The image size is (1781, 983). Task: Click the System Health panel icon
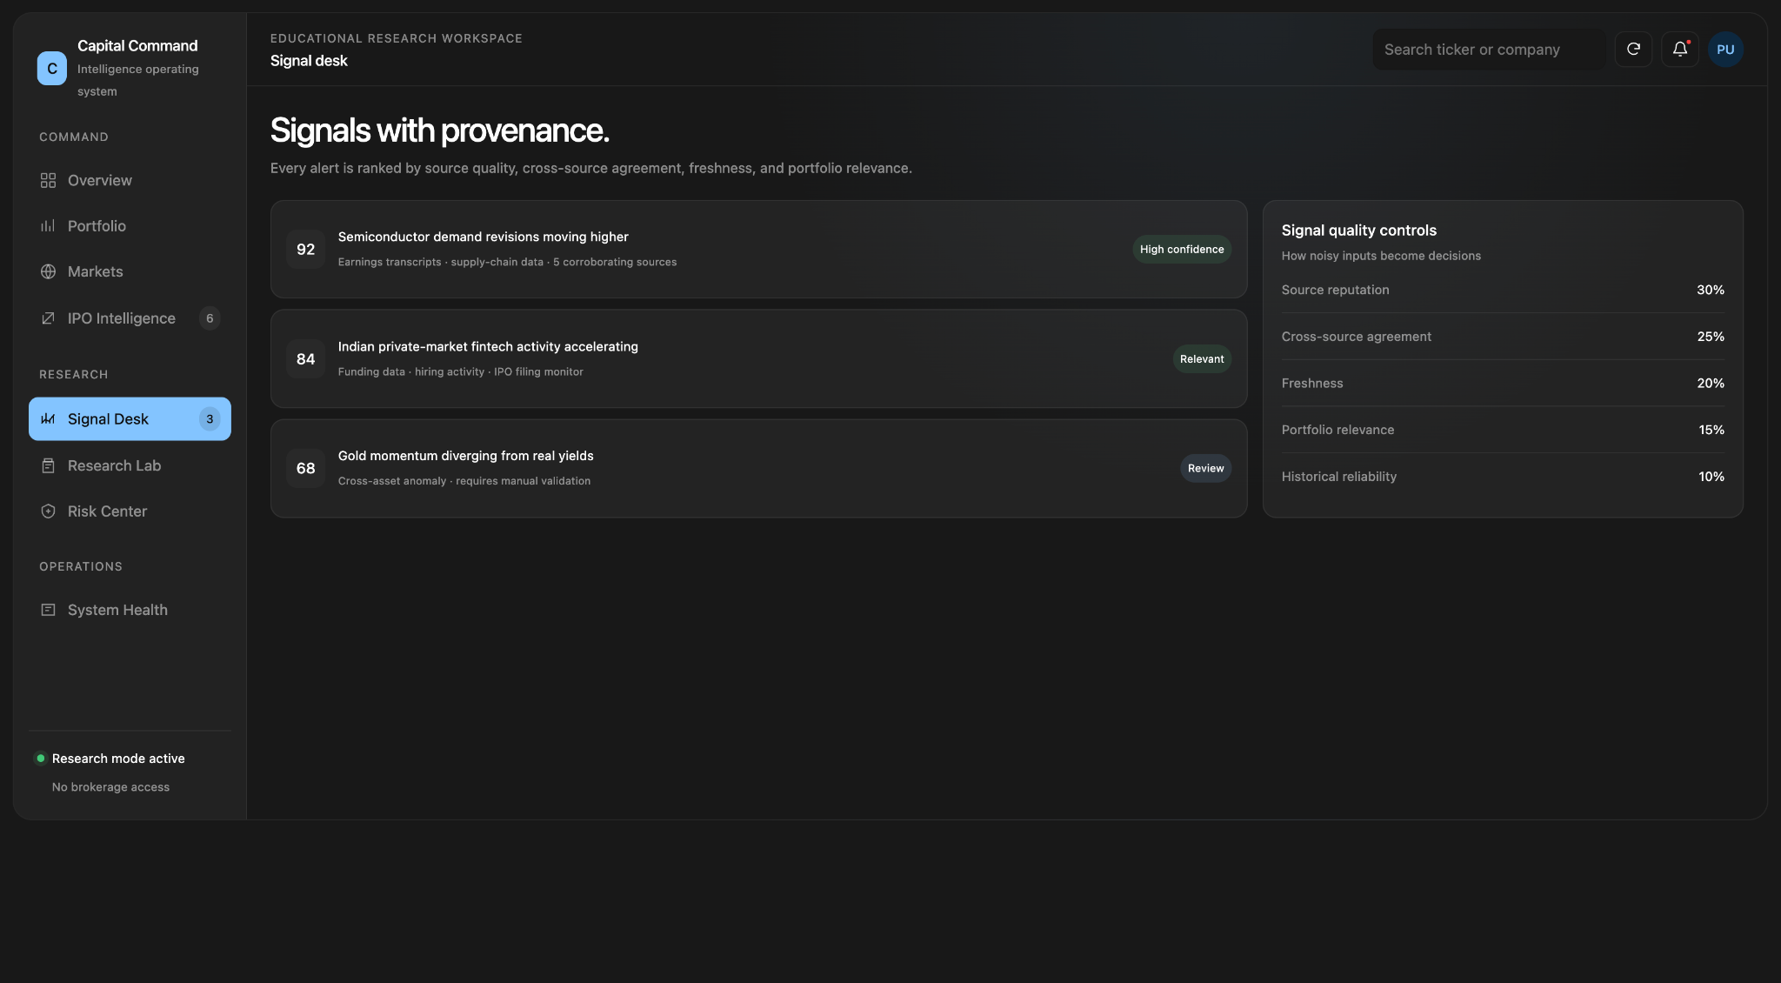(48, 610)
